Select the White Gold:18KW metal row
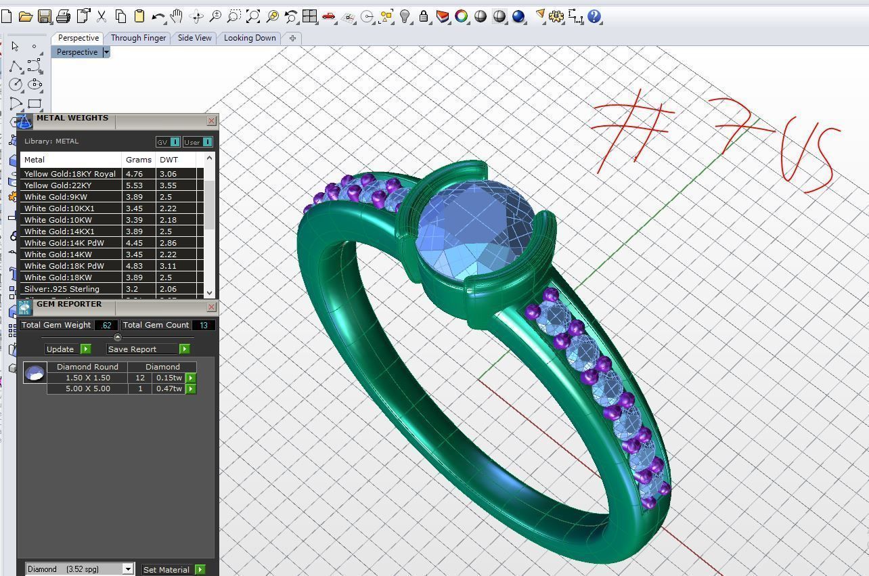 (x=112, y=278)
